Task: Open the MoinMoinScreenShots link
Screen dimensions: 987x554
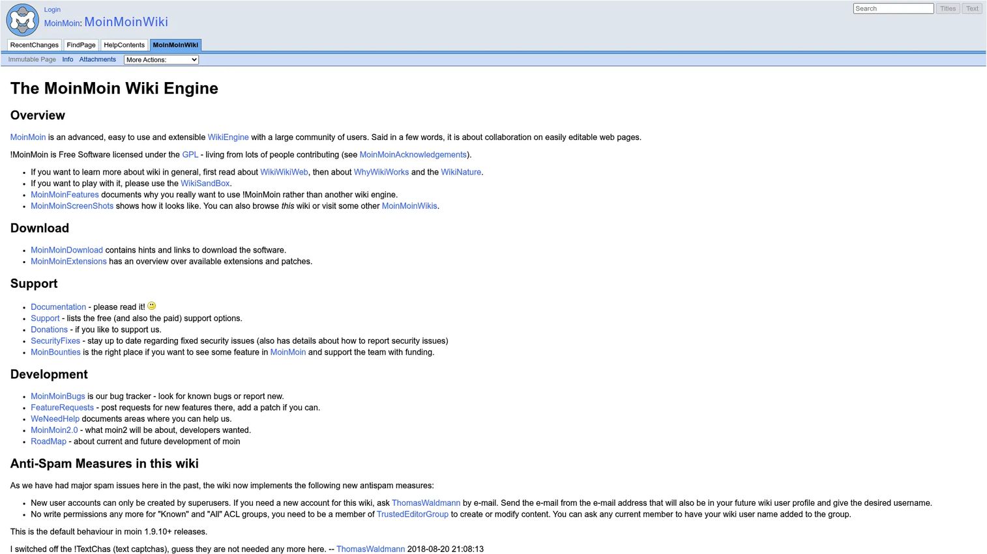Action: point(72,206)
